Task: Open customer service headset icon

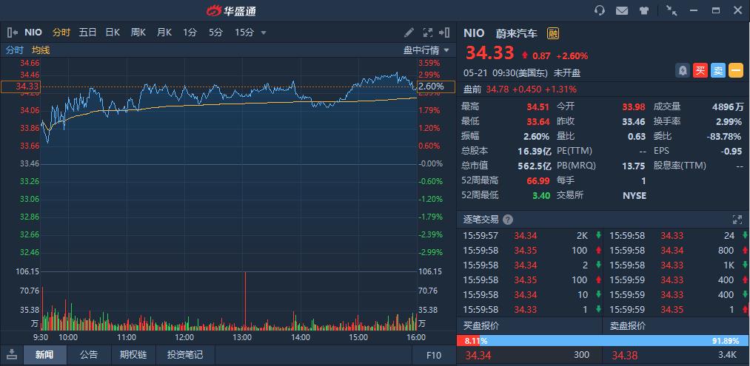Action: tap(600, 10)
